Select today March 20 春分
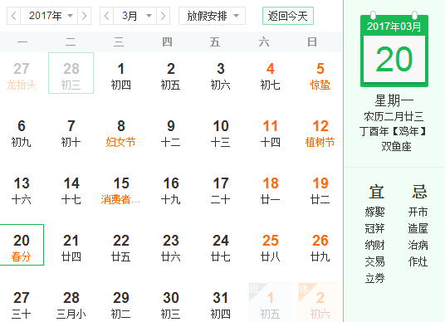Viewport: 445px width, 322px height. coord(22,245)
